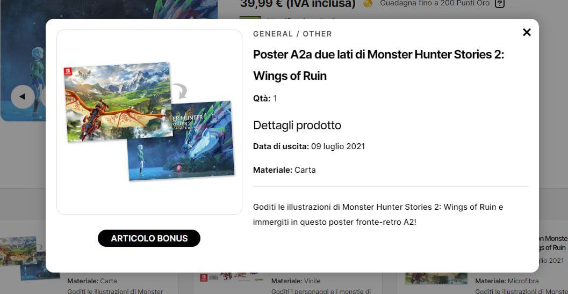Click the Rathalos landscape poster image
The height and width of the screenshot is (294, 568).
[118, 101]
